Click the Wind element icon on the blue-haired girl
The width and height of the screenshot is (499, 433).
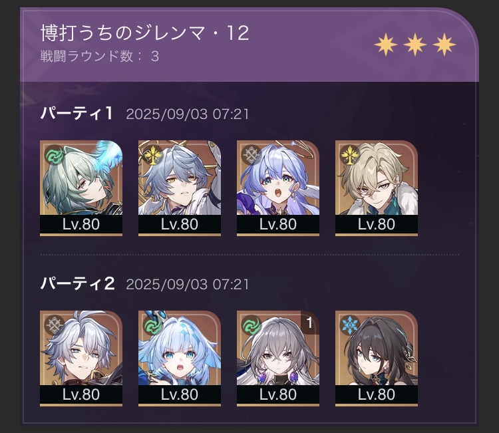point(153,325)
